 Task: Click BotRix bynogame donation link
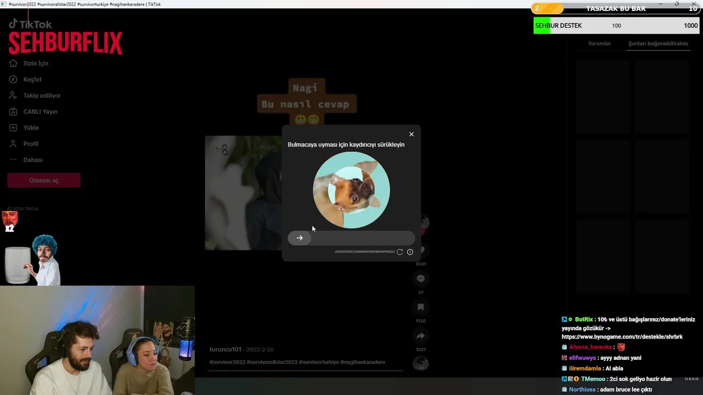[x=622, y=337]
